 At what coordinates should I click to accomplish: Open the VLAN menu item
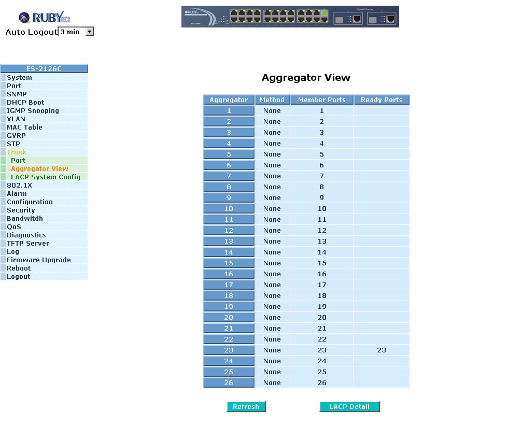coord(16,119)
